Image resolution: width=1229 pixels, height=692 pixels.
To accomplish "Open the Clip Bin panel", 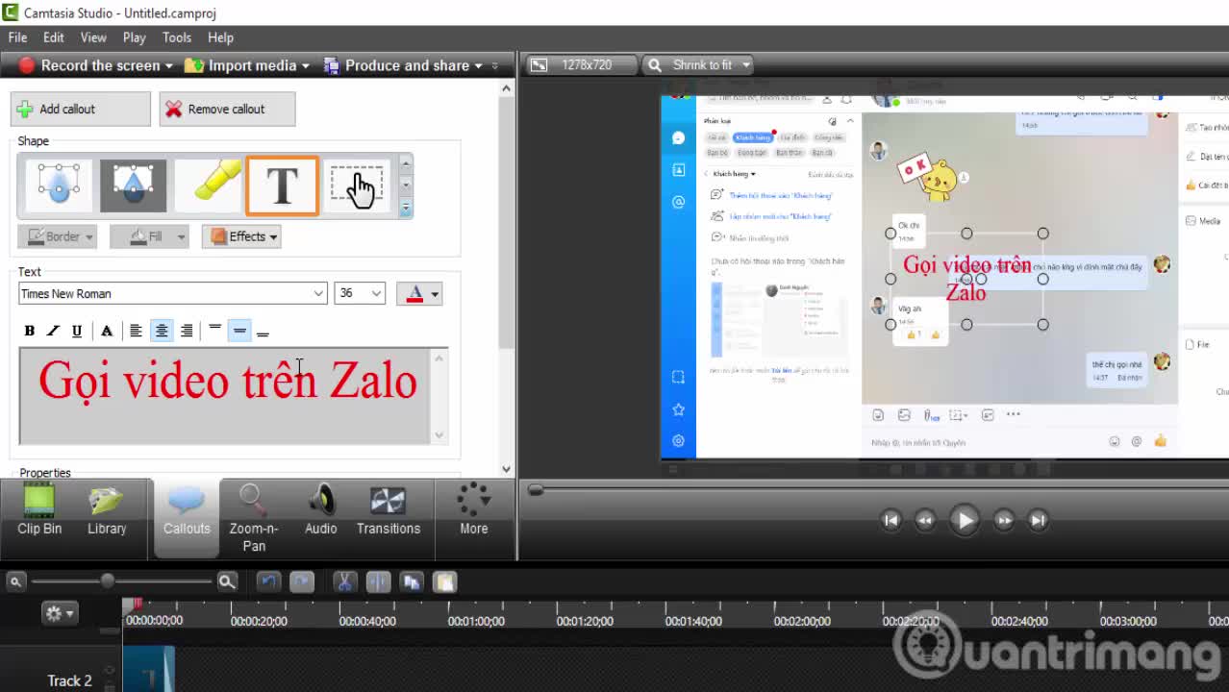I will (39, 510).
